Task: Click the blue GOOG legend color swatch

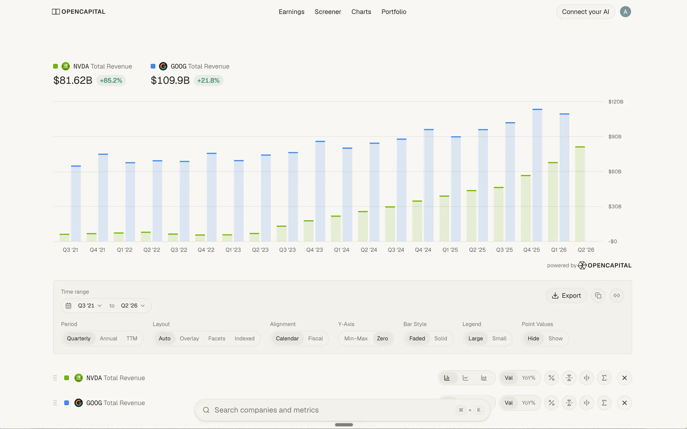Action: [153, 66]
